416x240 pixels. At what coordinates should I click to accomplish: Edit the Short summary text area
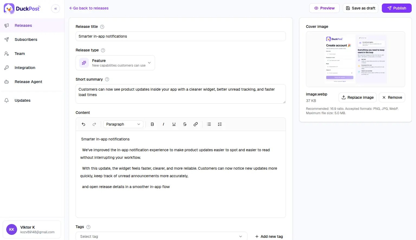tap(180, 94)
